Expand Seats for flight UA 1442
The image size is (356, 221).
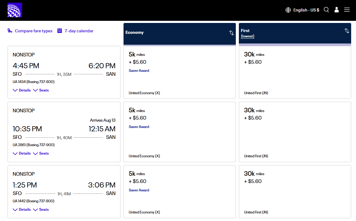(41, 210)
